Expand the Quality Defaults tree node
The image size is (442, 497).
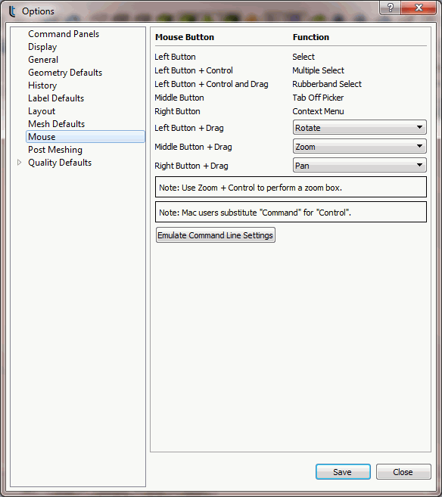click(x=20, y=163)
